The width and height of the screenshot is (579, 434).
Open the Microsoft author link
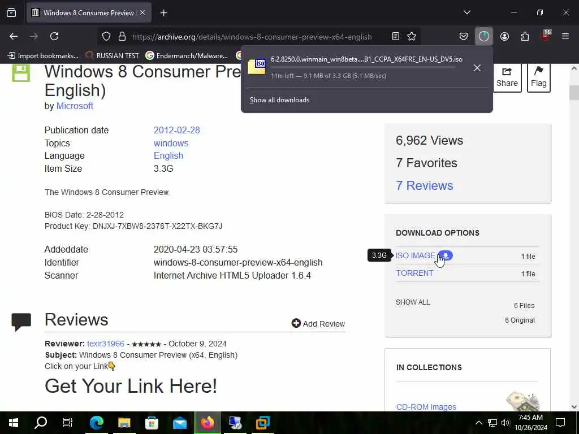(75, 106)
